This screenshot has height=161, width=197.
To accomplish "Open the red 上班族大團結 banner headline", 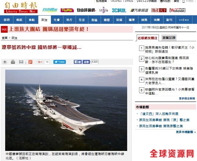I will 49,29.
